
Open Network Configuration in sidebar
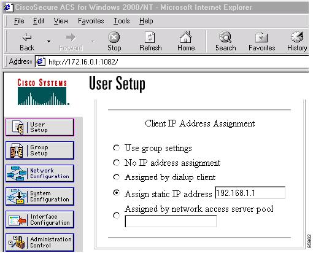click(40, 173)
